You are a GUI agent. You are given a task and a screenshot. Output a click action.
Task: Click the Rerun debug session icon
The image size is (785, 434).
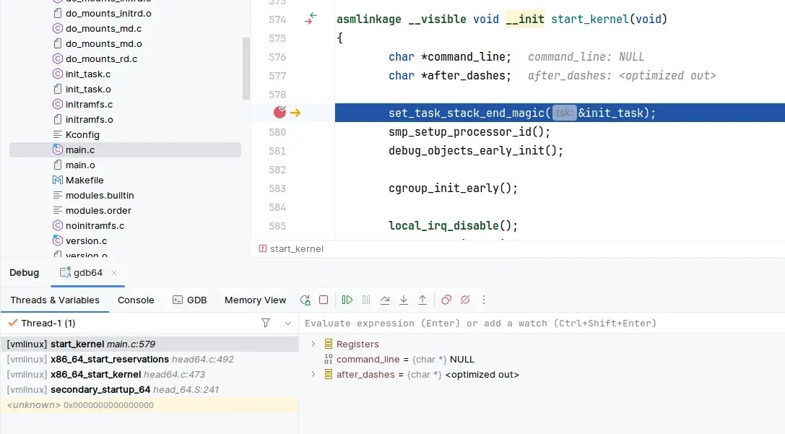[x=305, y=300]
